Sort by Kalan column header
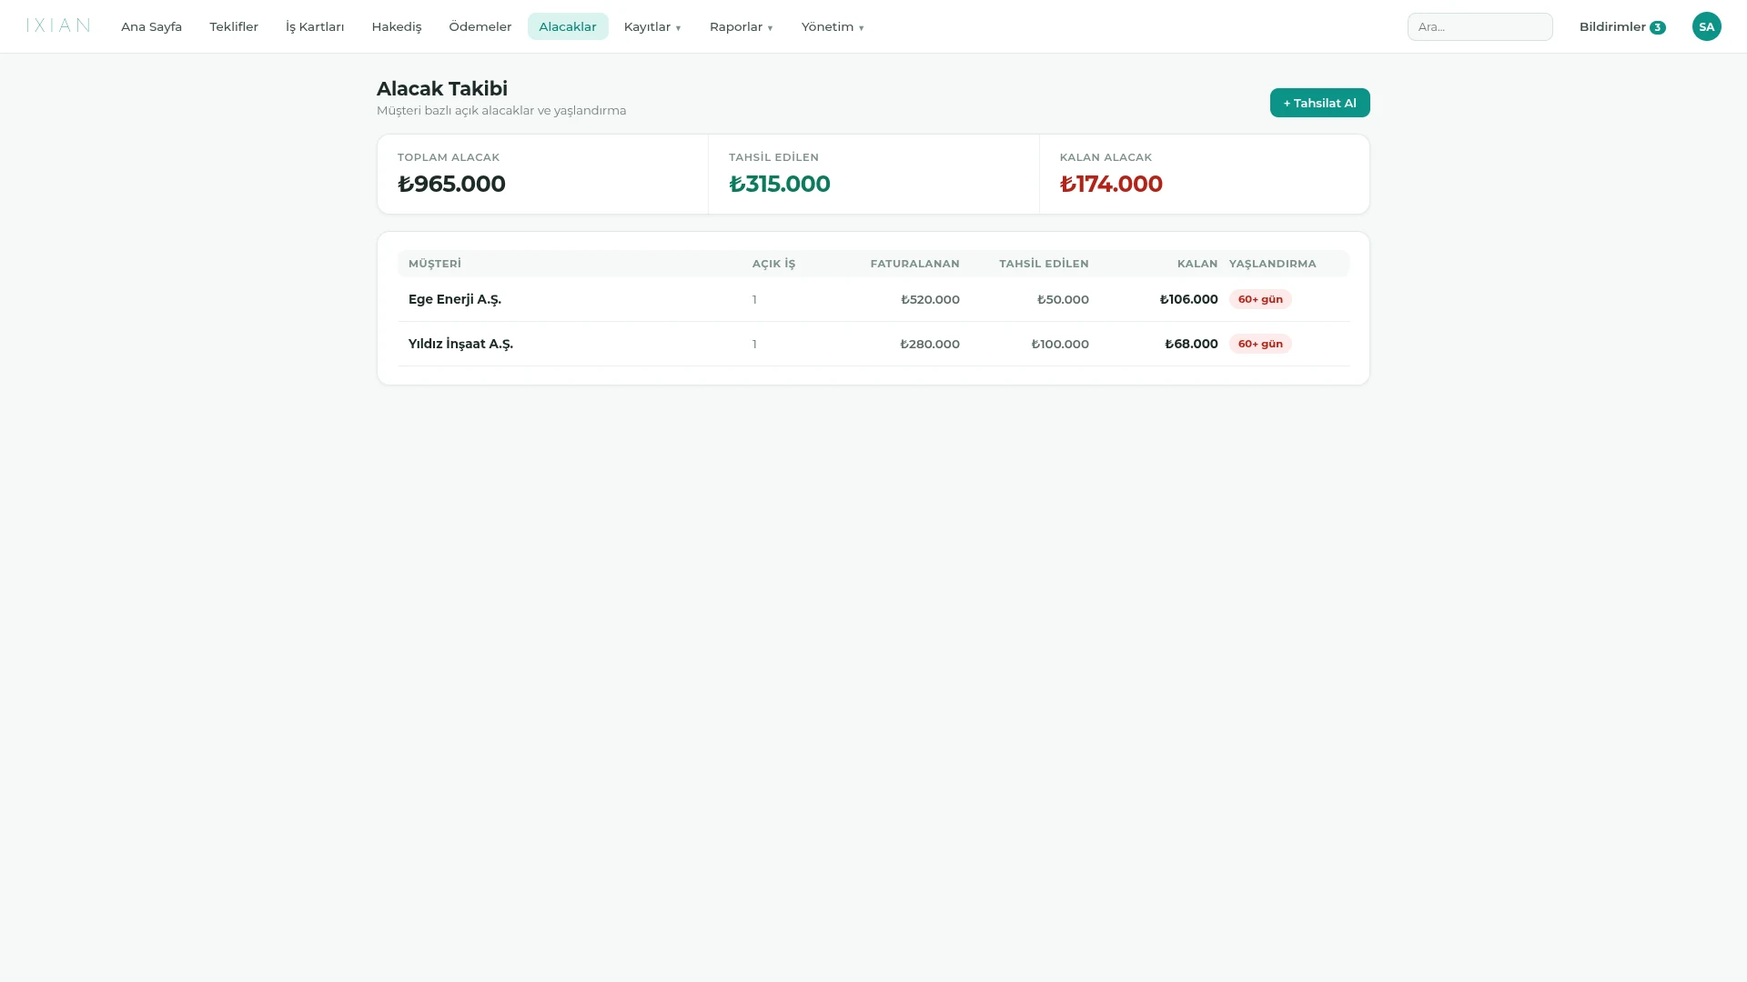The height and width of the screenshot is (982, 1747). pos(1197,264)
